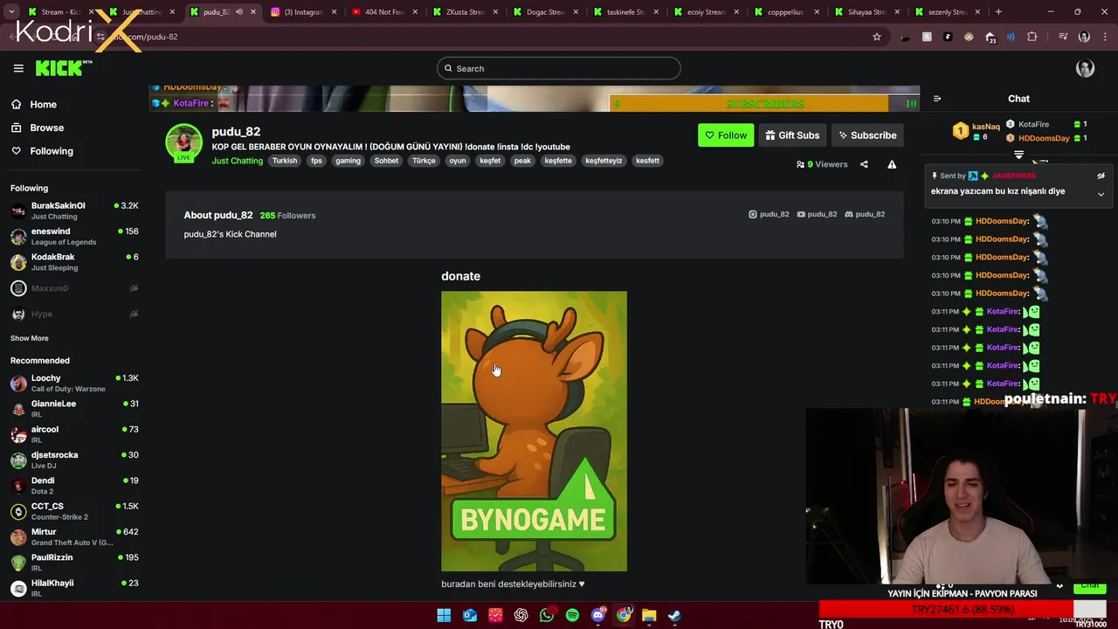Image resolution: width=1118 pixels, height=629 pixels.
Task: Focus the Kick search field
Action: pyautogui.click(x=559, y=68)
